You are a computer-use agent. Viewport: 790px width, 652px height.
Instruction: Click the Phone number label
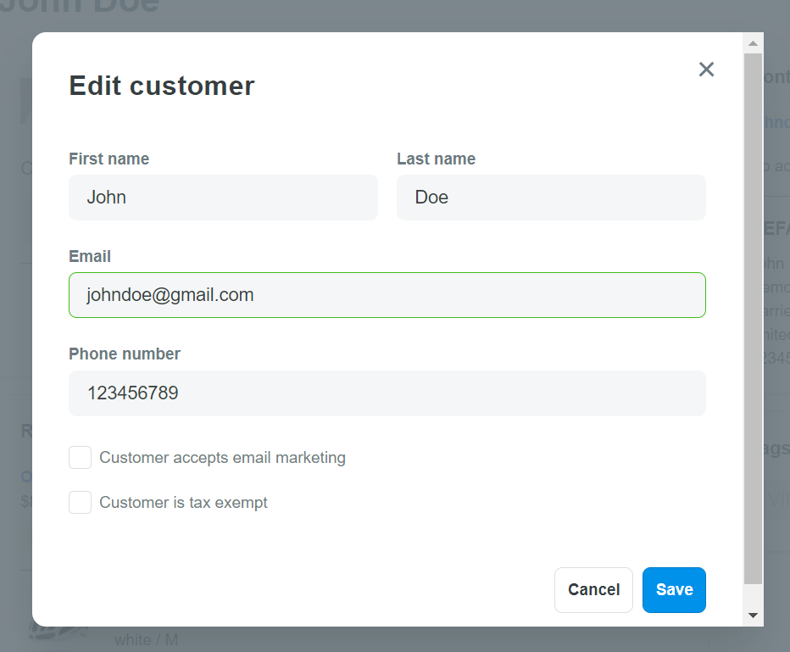(125, 354)
